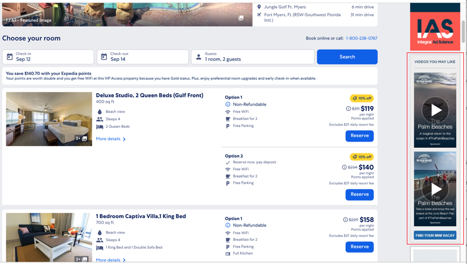The image size is (467, 264).
Task: Click the price info icon next to $119
Action: coord(348,109)
